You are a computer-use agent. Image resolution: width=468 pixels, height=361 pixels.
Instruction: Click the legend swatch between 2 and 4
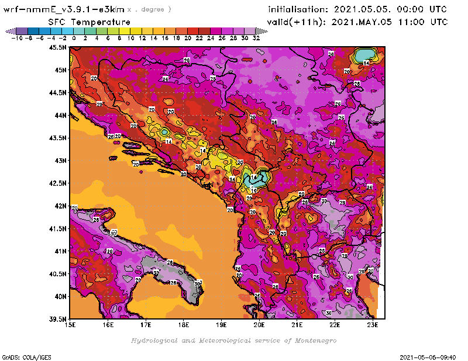coord(90,31)
